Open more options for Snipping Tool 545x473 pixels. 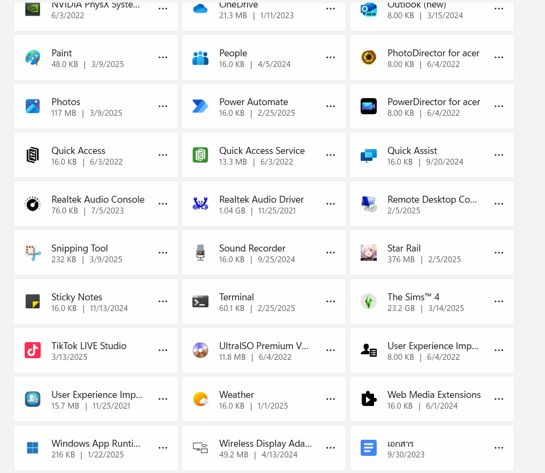[x=163, y=253]
